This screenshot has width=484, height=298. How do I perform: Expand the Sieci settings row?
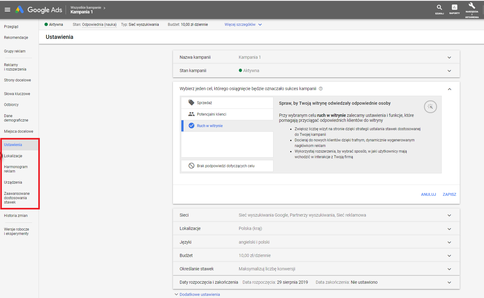tap(449, 215)
